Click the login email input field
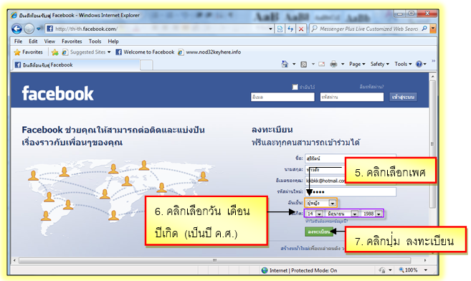Viewport: 471px width, 281px height. click(282, 97)
